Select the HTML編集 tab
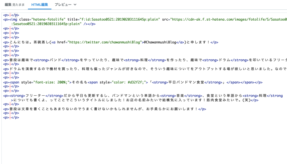Image resolution: width=287 pixels, height=164 pixels. point(40,5)
